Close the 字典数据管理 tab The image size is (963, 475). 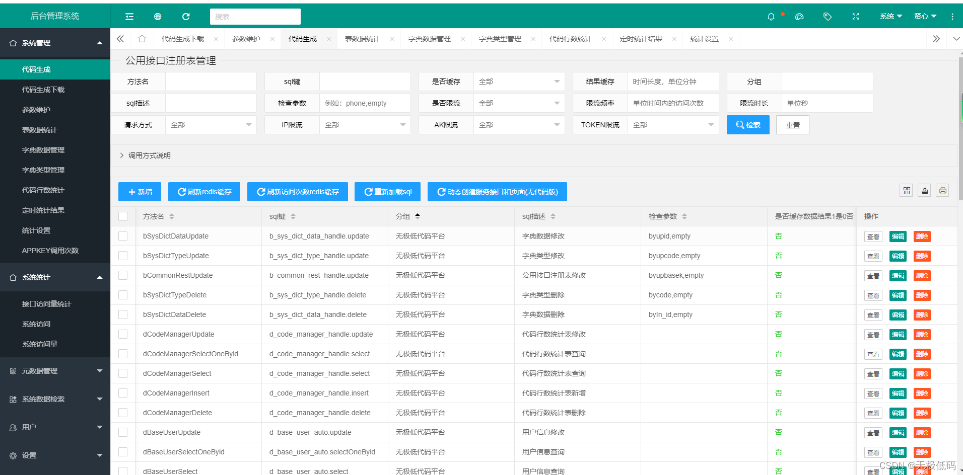463,39
